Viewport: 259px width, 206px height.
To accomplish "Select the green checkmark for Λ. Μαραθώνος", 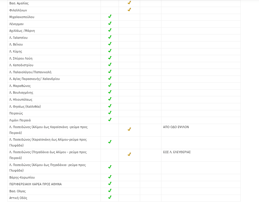I will pos(110,85).
